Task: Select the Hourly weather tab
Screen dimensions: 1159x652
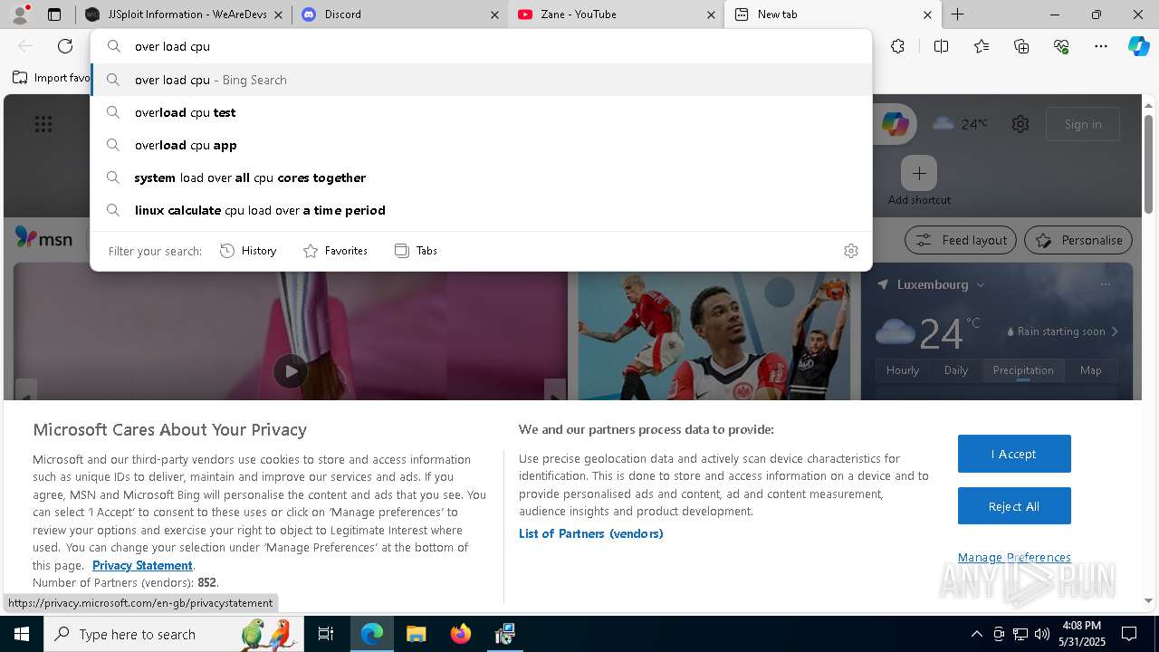Action: [x=903, y=370]
